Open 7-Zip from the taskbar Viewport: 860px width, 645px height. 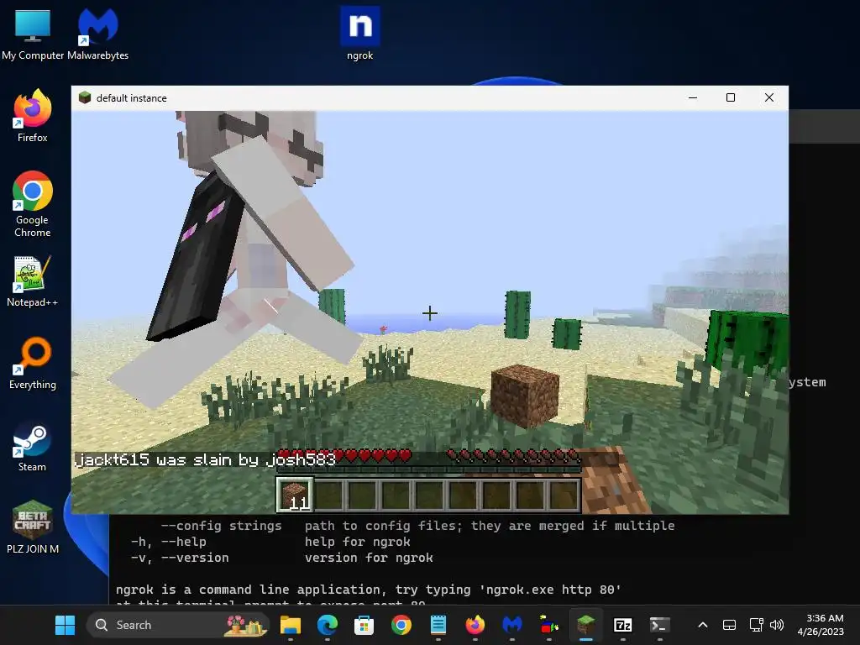622,625
